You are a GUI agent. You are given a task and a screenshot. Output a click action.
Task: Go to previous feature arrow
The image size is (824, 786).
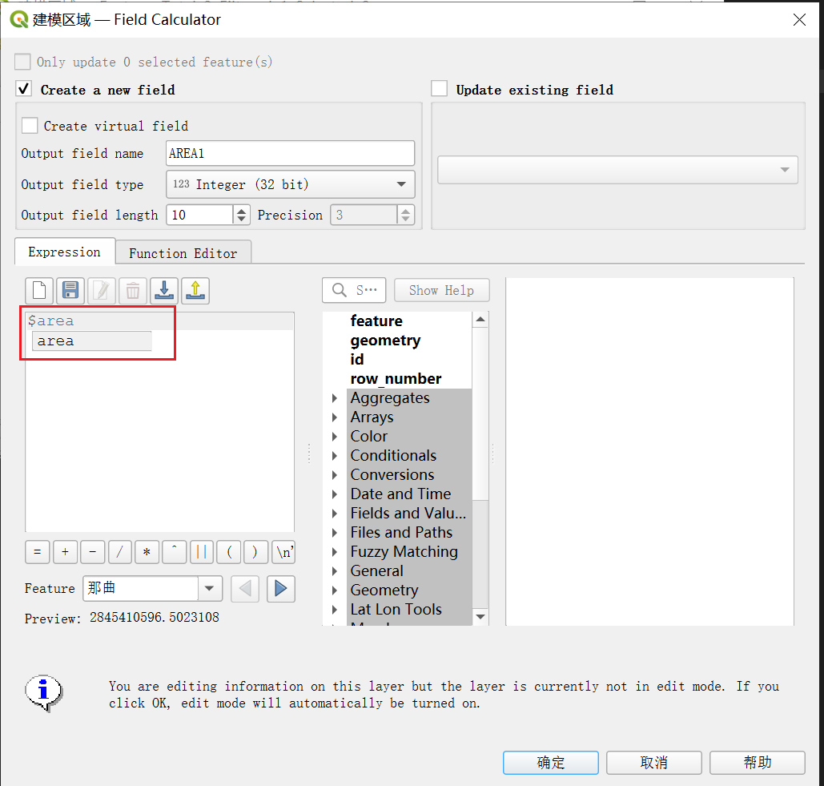pyautogui.click(x=245, y=588)
